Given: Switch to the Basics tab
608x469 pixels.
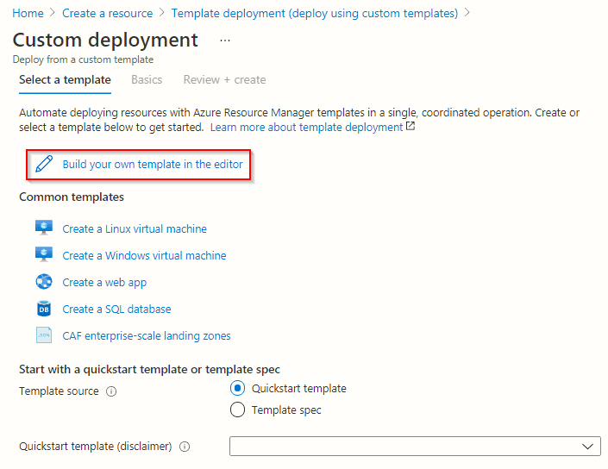Looking at the screenshot, I should pos(147,79).
